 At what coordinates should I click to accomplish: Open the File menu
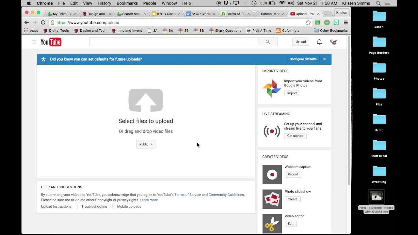point(61,3)
